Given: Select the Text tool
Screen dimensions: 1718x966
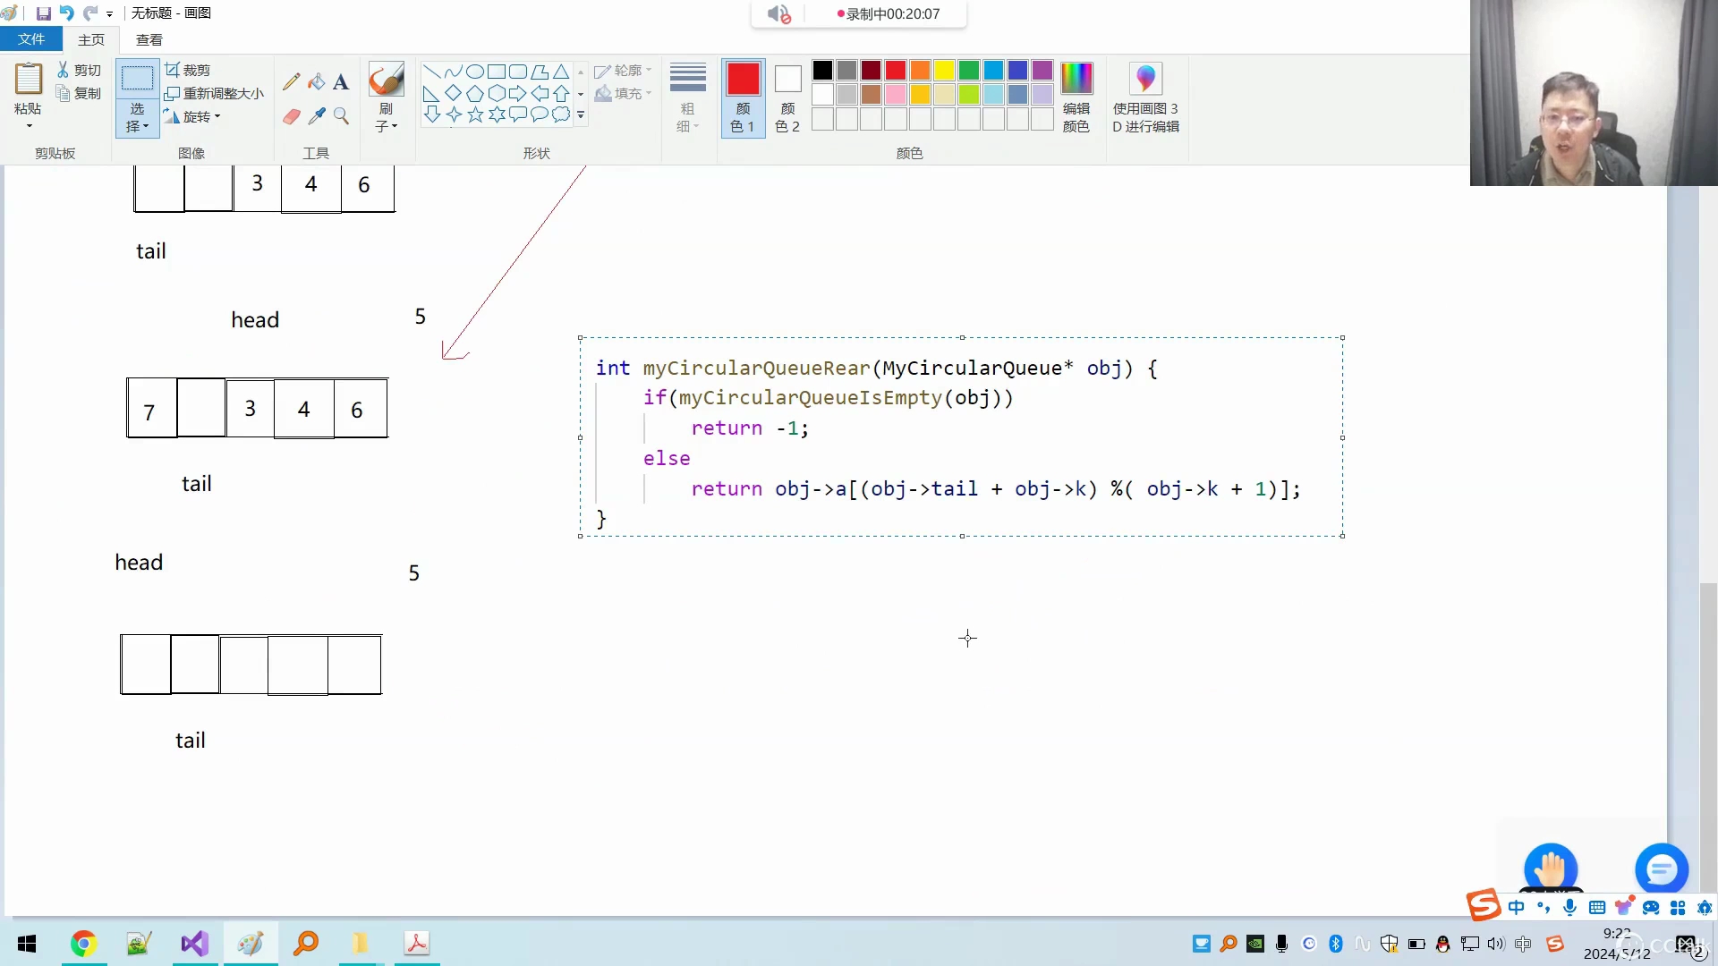Looking at the screenshot, I should coord(341,82).
